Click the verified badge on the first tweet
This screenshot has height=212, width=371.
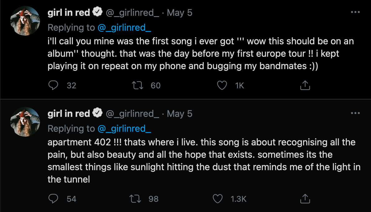point(98,13)
